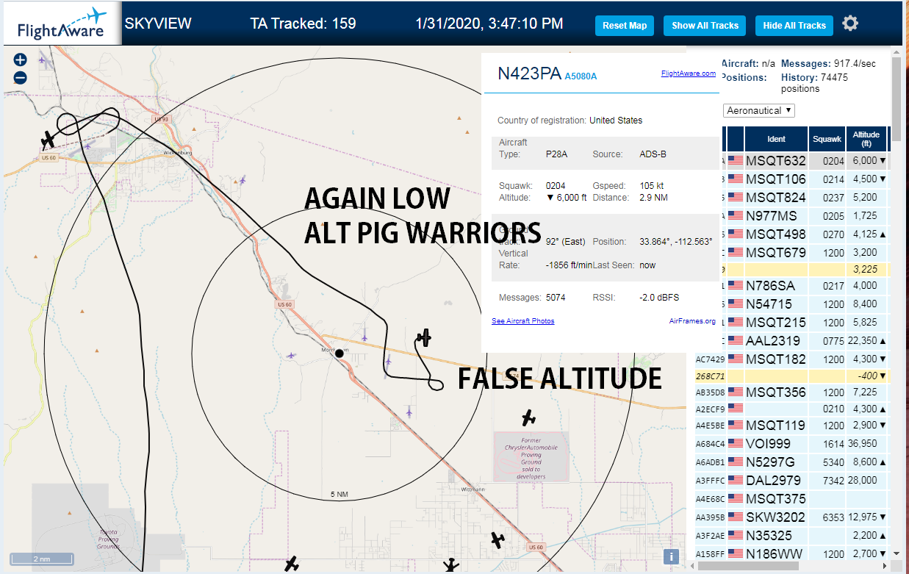Click the SKYVIEW header title
Viewport: 909px width, 574px height.
pos(158,24)
